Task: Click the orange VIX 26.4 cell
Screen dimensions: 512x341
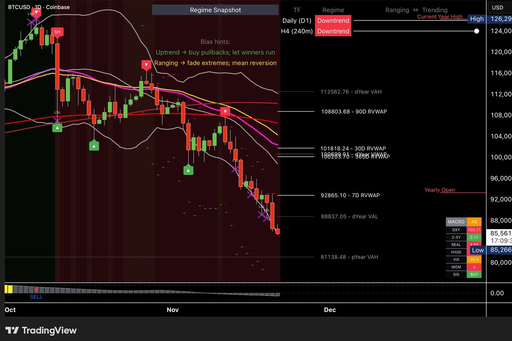Action: (x=474, y=259)
